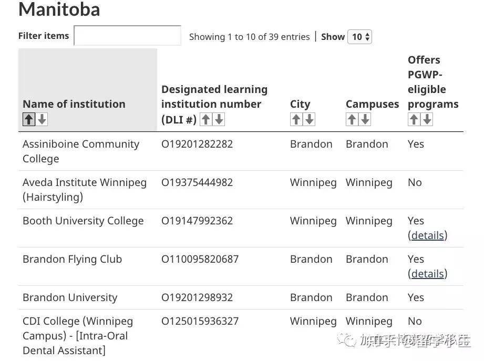This screenshot has height=361, width=484.
Task: Sort PGWP-eligible programs column descending
Action: (x=427, y=119)
